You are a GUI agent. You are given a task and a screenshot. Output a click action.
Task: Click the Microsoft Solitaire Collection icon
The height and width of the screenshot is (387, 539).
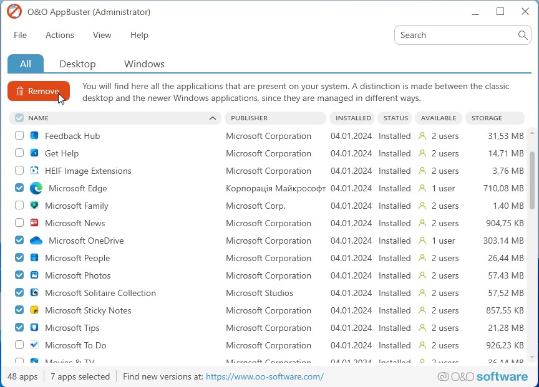(34, 292)
